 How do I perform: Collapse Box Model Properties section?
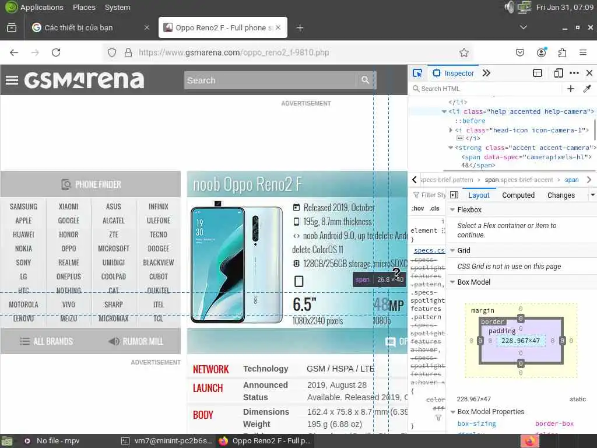(x=452, y=412)
